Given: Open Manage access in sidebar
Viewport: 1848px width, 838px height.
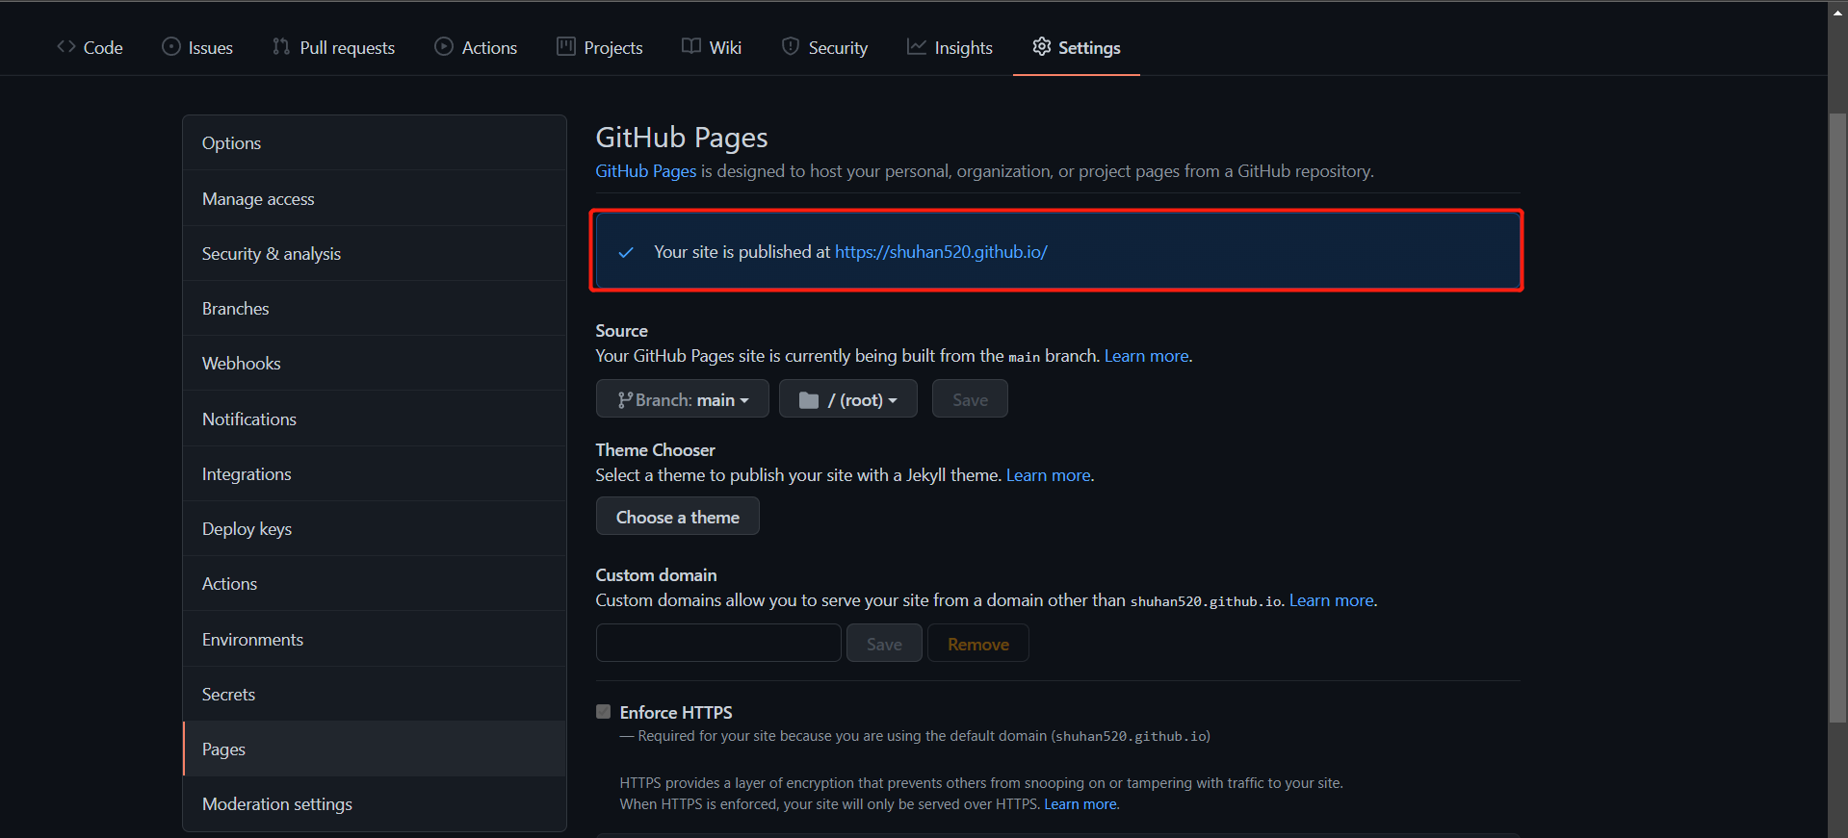Looking at the screenshot, I should (375, 198).
